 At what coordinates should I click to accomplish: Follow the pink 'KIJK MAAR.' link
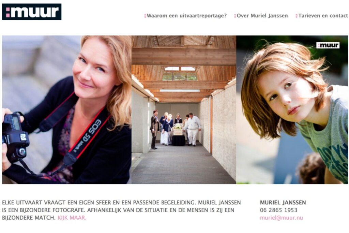[72, 218]
